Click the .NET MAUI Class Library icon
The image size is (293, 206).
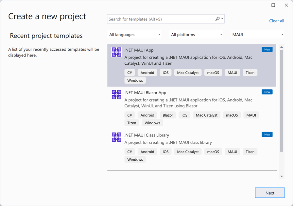coord(116,137)
